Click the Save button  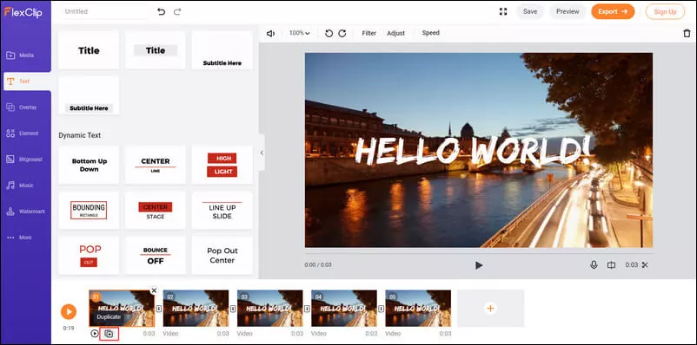tap(530, 11)
